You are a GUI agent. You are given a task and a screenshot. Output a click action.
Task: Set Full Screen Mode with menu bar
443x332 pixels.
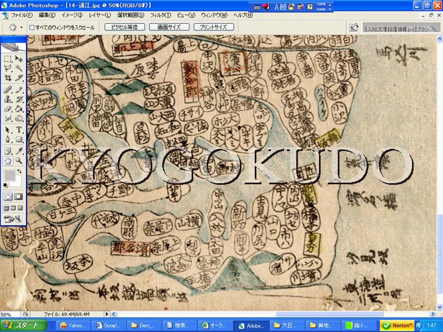pyautogui.click(x=13, y=208)
